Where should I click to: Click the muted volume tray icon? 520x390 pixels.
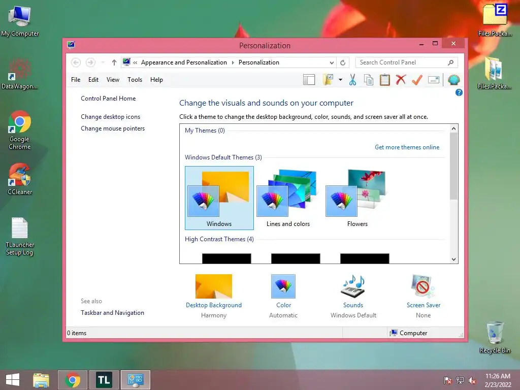[472, 380]
